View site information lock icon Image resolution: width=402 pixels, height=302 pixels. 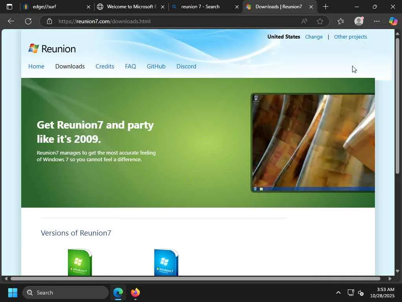pyautogui.click(x=49, y=21)
